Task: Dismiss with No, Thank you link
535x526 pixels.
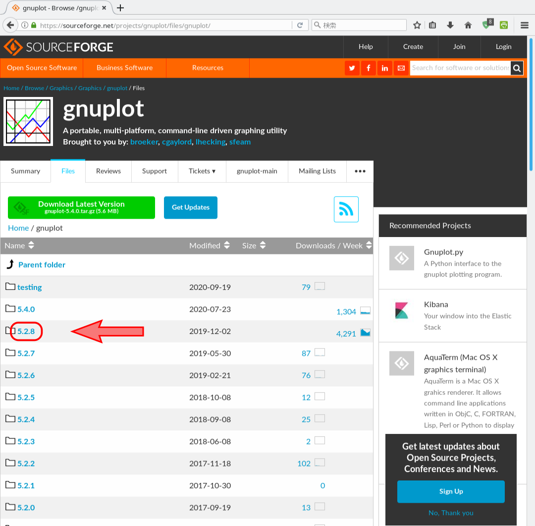Action: [x=451, y=513]
